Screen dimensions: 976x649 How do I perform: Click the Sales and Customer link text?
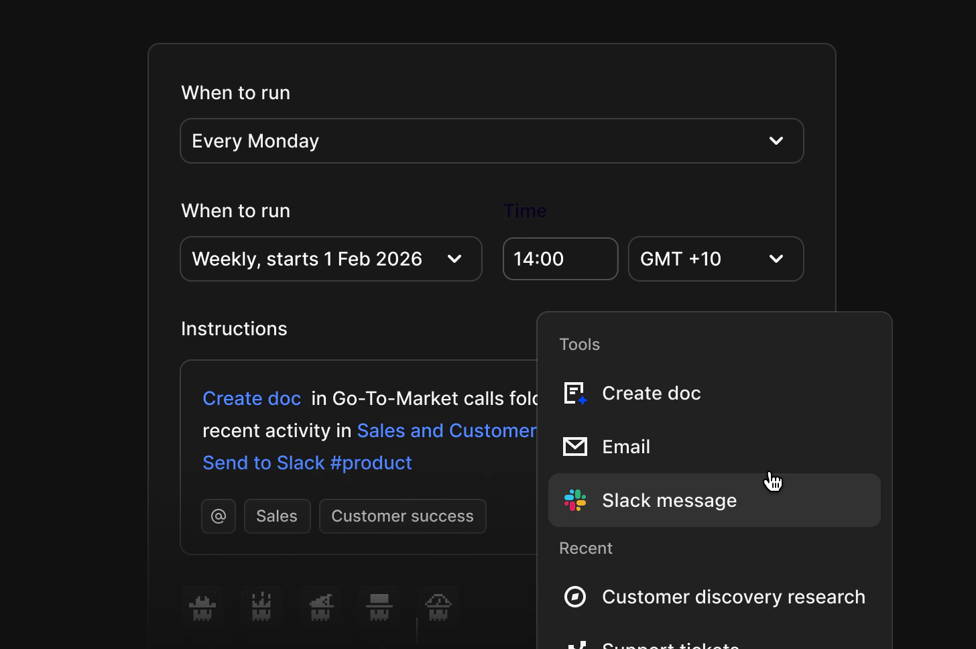click(446, 430)
